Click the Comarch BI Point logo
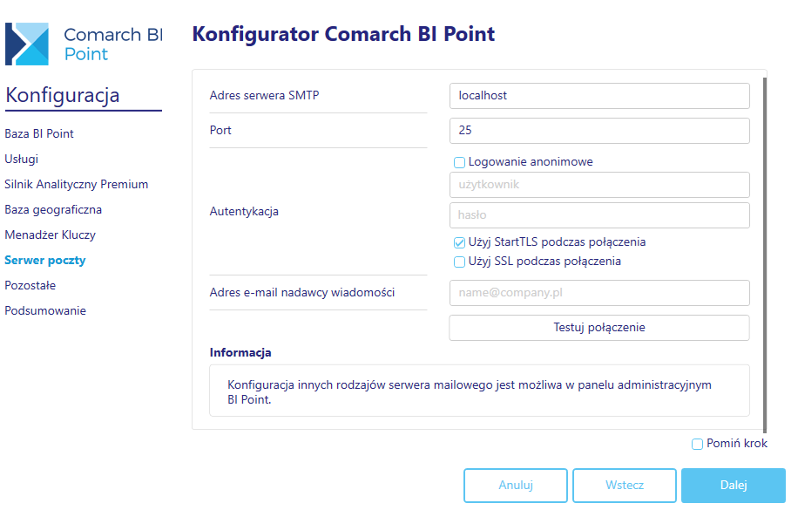 (84, 44)
